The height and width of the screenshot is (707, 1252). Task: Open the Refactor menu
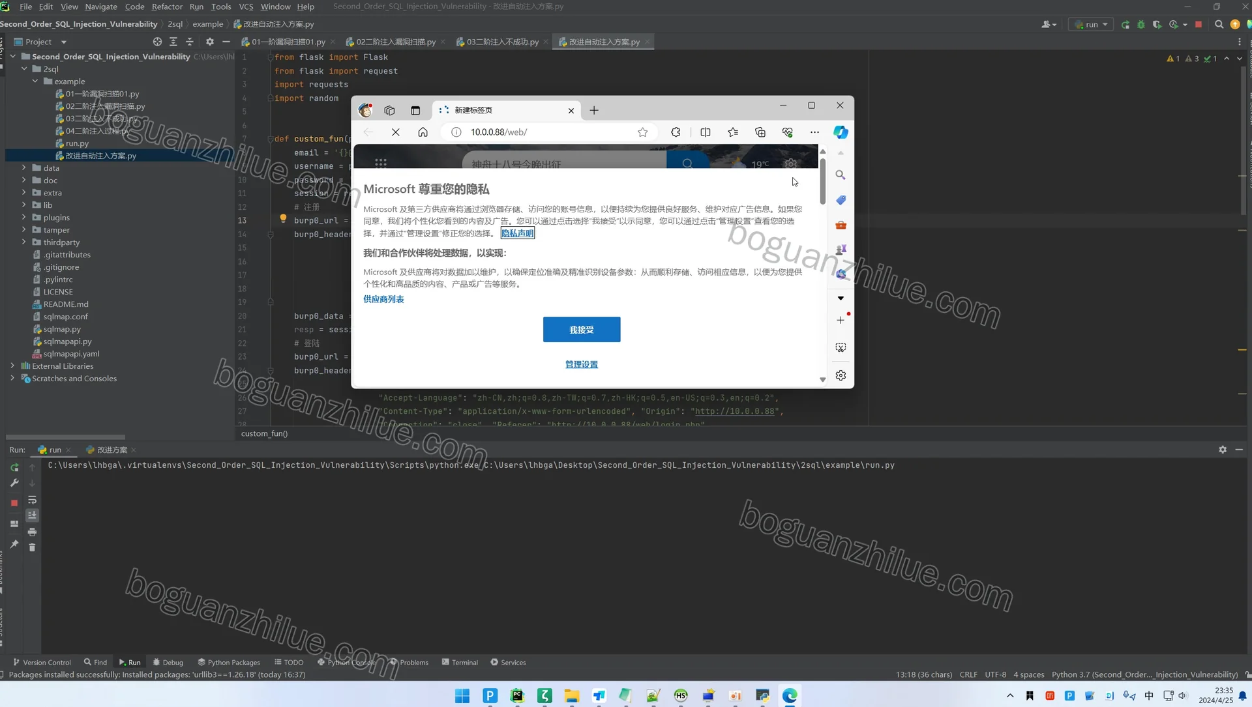[x=167, y=7]
